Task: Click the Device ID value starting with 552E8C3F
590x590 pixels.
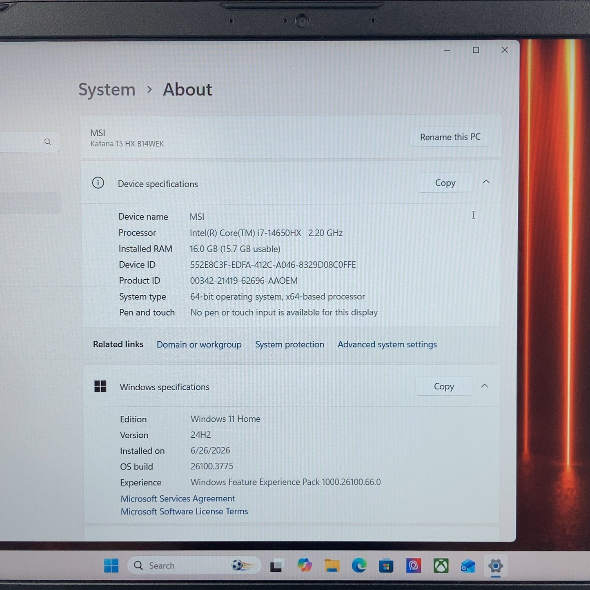Action: tap(273, 265)
